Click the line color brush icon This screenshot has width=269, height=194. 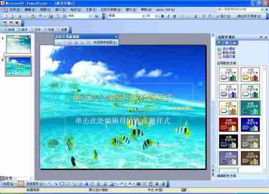click(122, 184)
